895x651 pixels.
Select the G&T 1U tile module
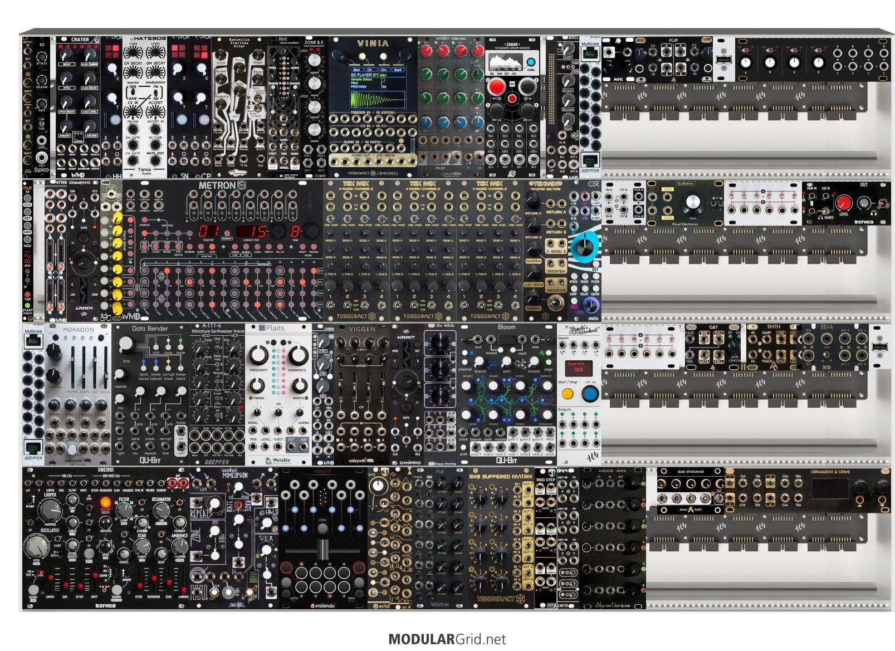point(713,346)
